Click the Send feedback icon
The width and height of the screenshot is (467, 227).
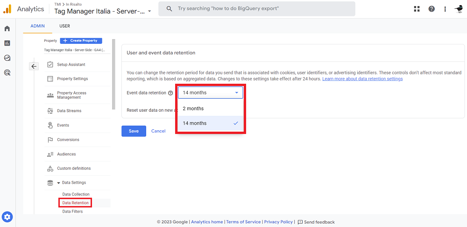(x=300, y=222)
